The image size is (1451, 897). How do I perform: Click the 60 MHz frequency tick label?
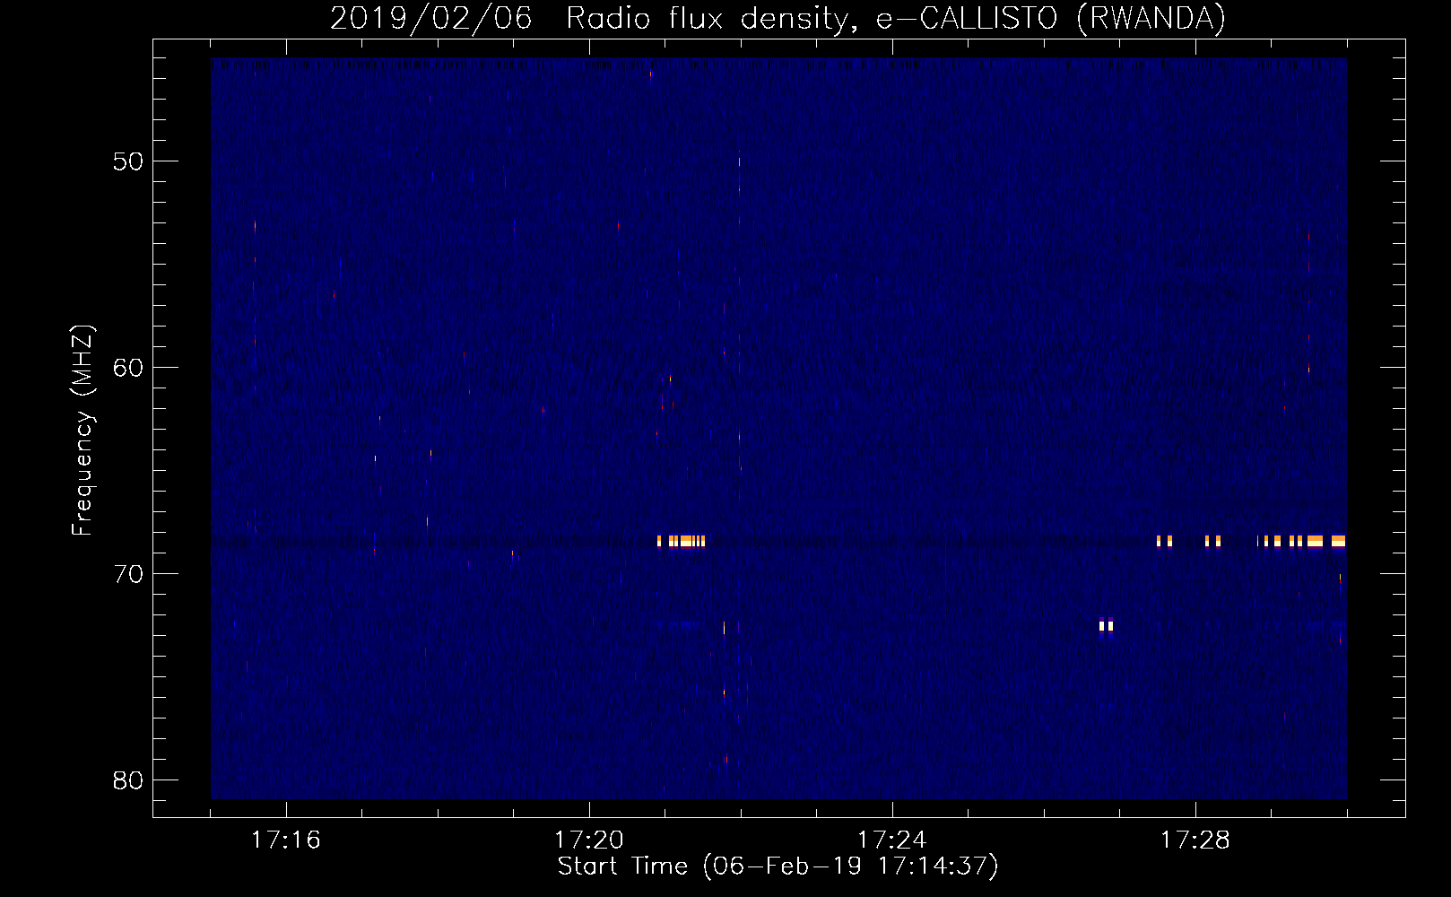(128, 368)
